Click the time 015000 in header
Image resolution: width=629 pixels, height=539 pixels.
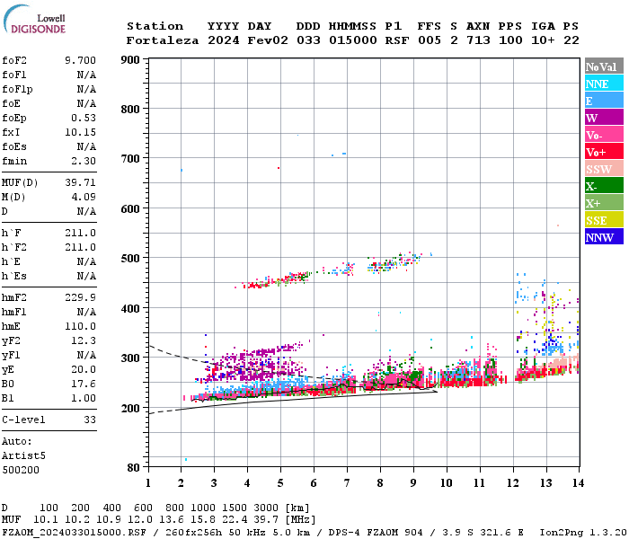[352, 40]
